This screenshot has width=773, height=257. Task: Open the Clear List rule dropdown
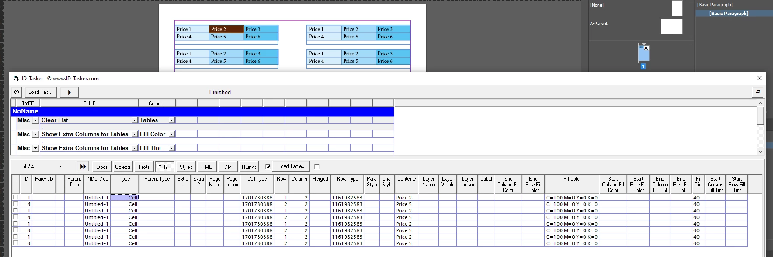(x=135, y=120)
